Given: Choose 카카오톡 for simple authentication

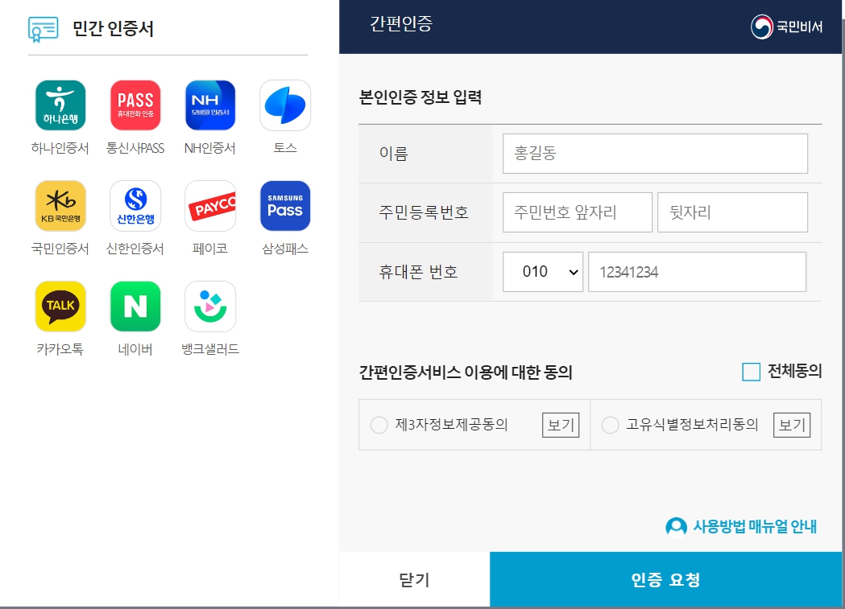Looking at the screenshot, I should 60,306.
